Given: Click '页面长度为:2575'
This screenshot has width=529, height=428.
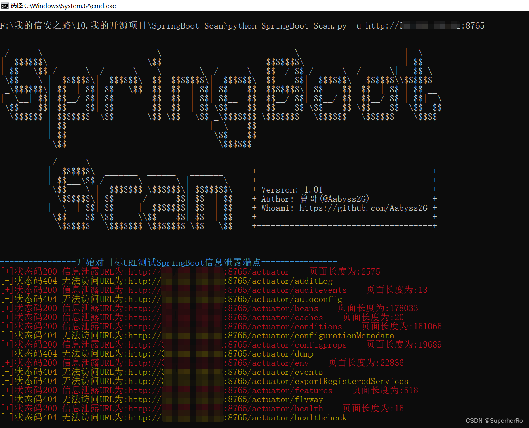Looking at the screenshot, I should click(x=344, y=272).
